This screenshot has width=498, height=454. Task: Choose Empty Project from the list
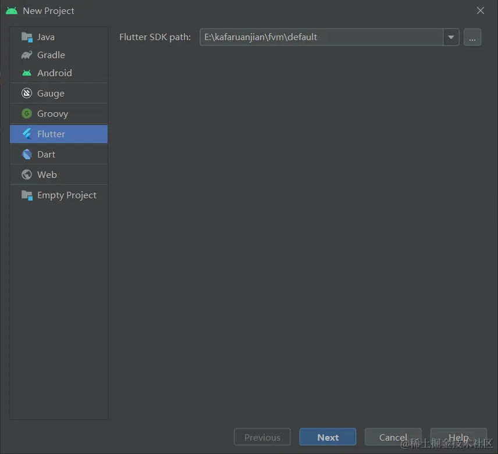click(59, 195)
